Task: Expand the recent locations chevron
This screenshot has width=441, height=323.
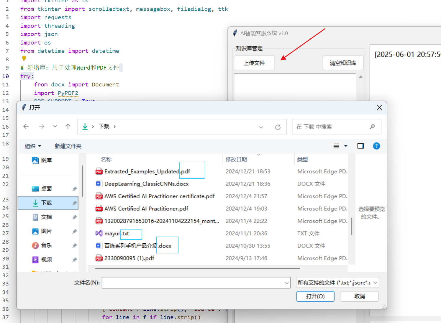Action: (x=55, y=127)
